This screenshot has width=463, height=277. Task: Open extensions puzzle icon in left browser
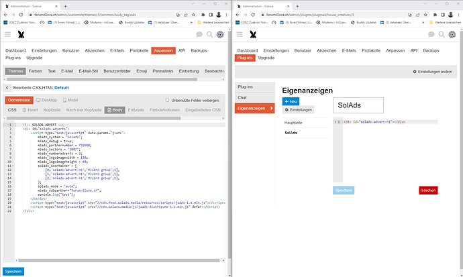[203, 15]
